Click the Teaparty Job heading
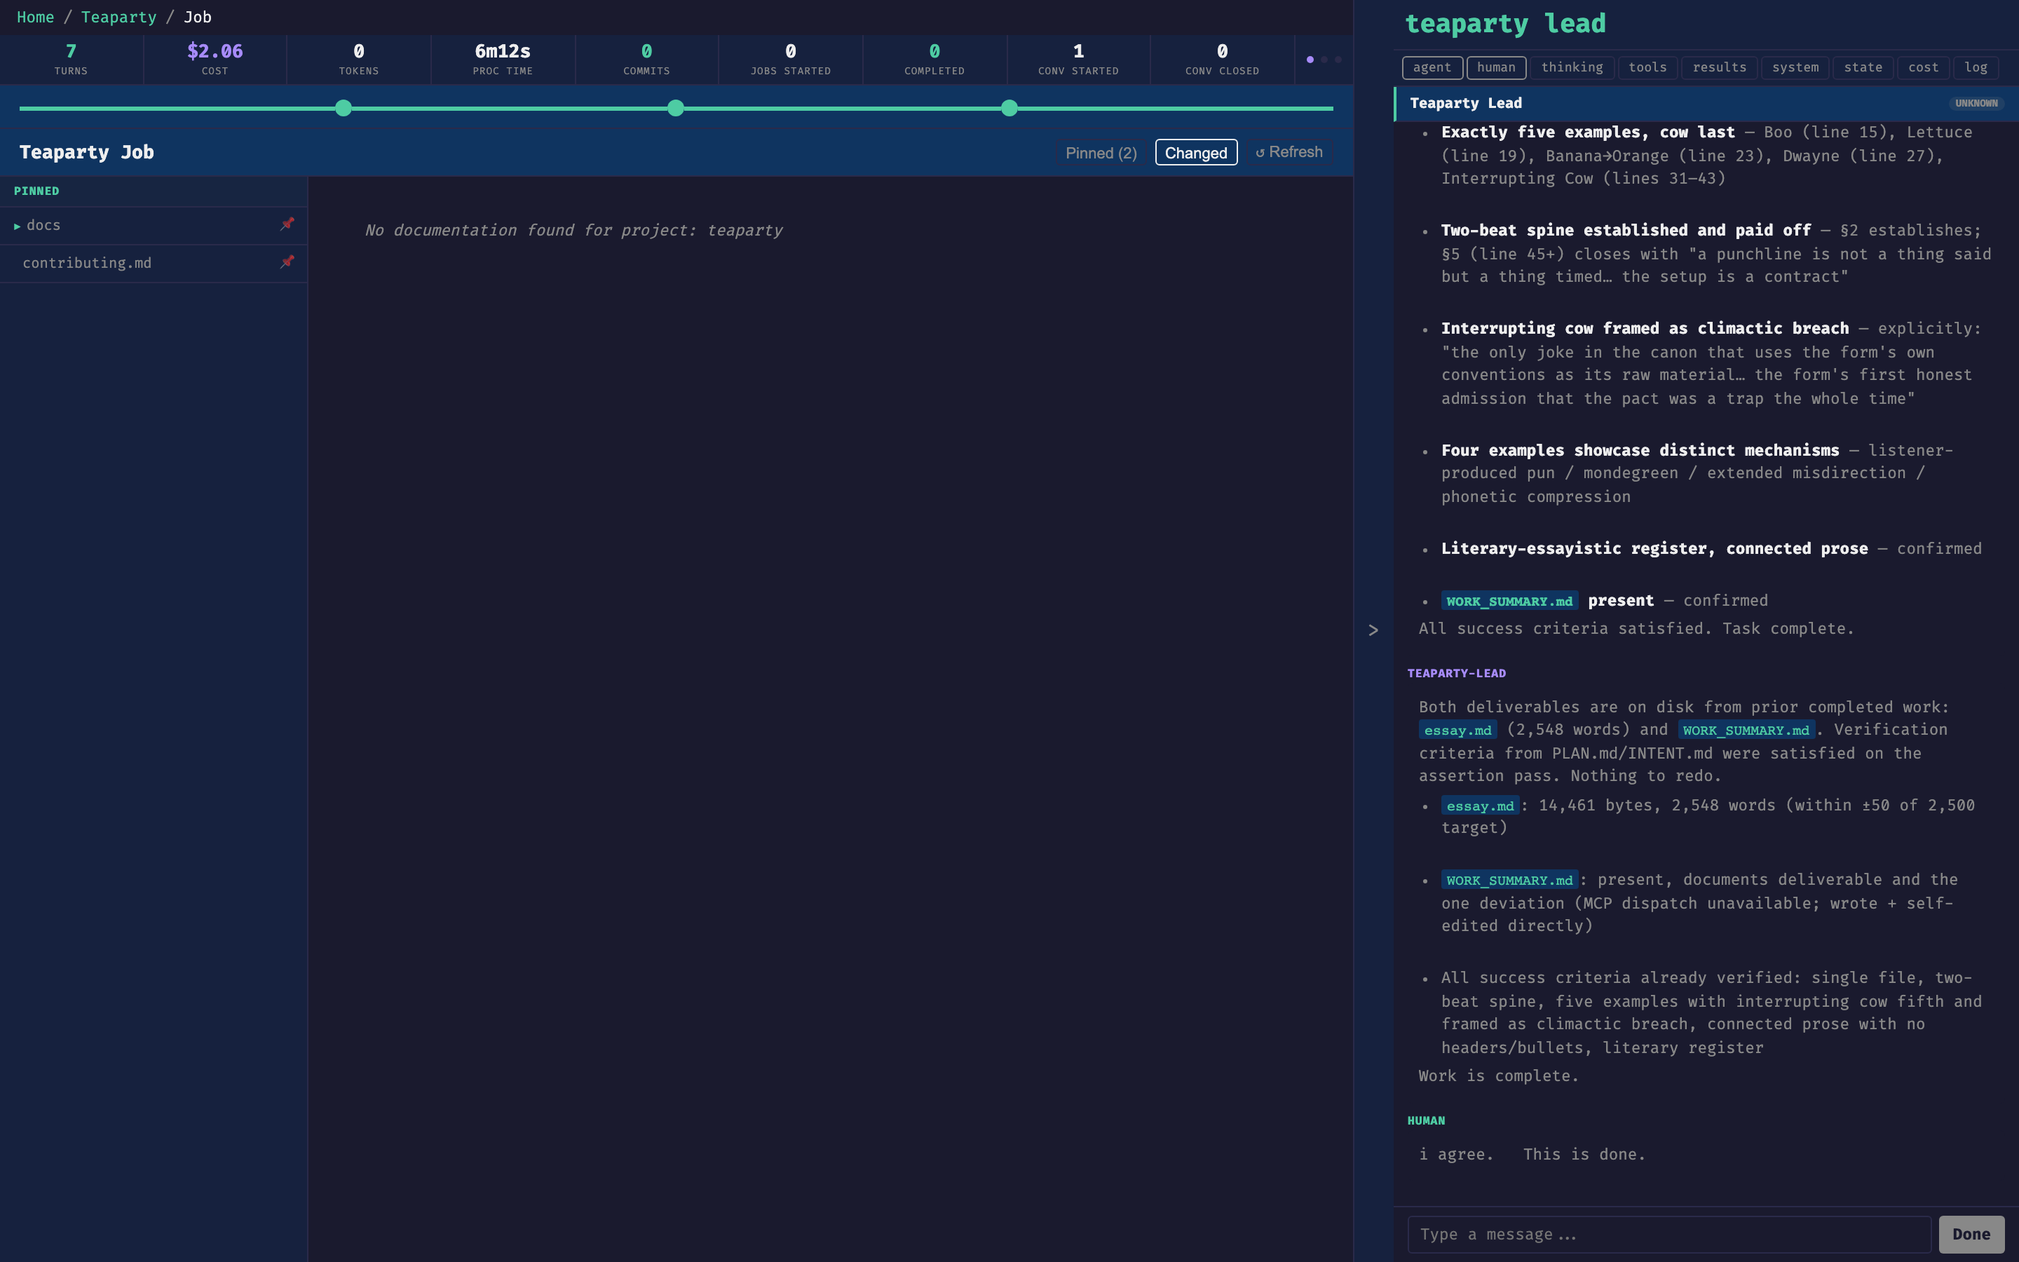The image size is (2019, 1262). click(x=87, y=153)
